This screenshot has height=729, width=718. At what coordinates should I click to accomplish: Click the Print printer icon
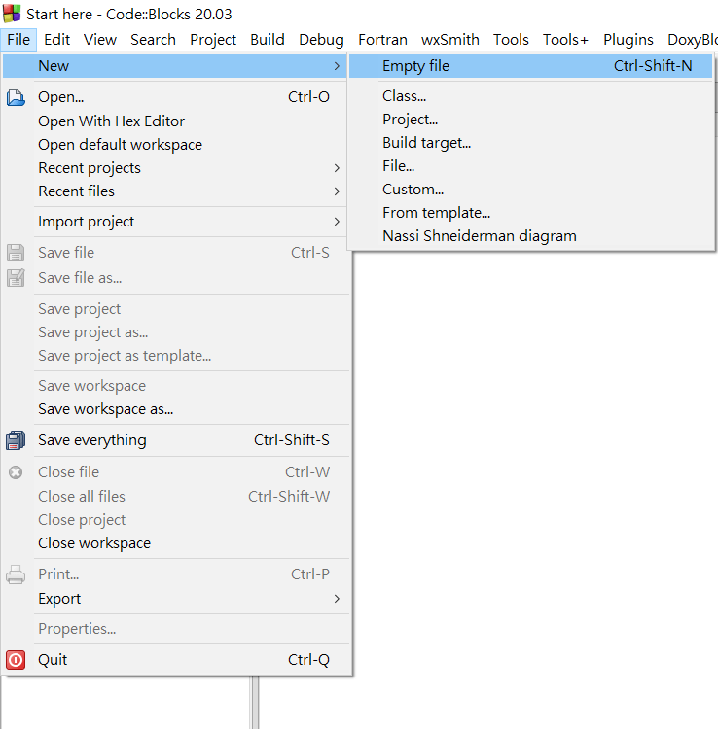pyautogui.click(x=16, y=575)
